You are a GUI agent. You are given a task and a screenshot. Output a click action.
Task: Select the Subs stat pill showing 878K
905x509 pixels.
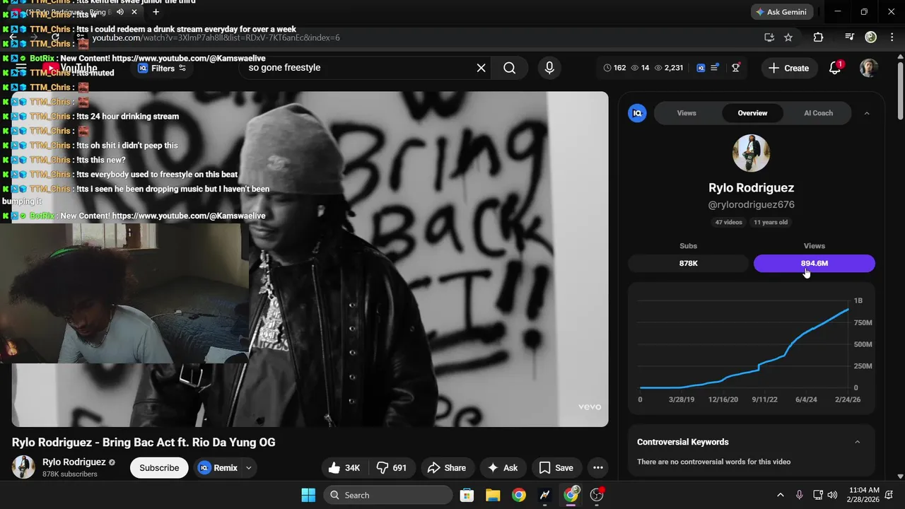(688, 263)
